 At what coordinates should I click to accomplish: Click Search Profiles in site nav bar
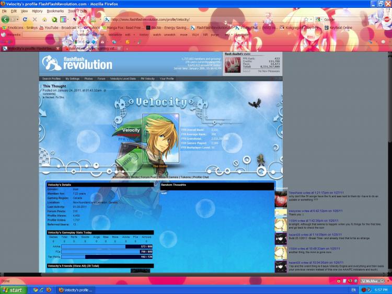tap(51, 78)
